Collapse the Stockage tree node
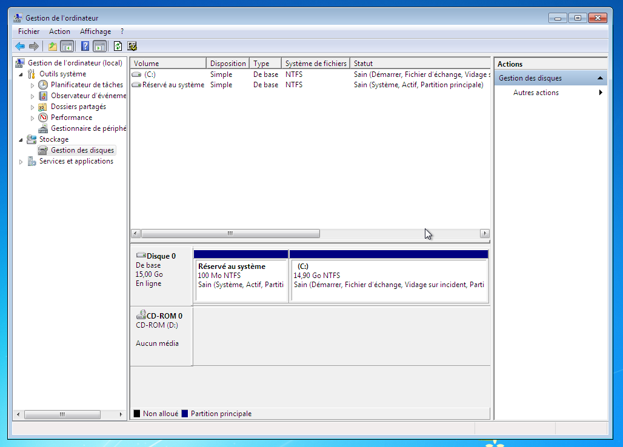Viewport: 623px width, 447px height. [21, 140]
